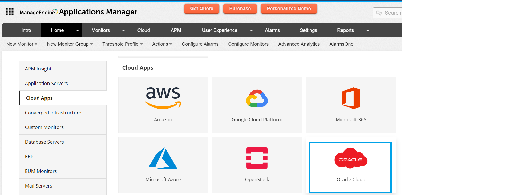Viewport: 510px width, 195px height.
Task: Click the search magnifier icon
Action: (379, 13)
